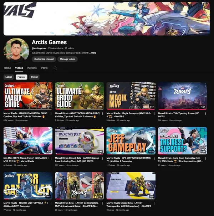Click the '854 views' text under Magik Gameplay

[111, 120]
